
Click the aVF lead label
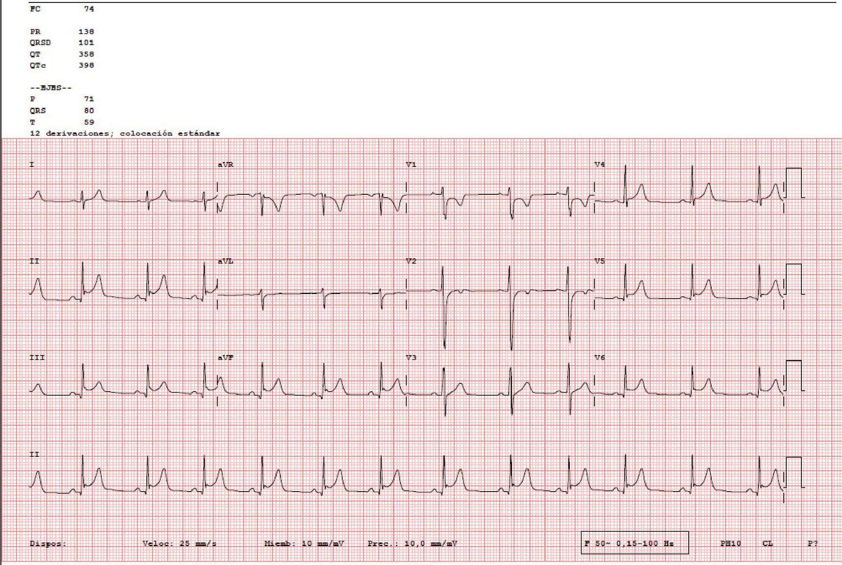click(x=226, y=357)
